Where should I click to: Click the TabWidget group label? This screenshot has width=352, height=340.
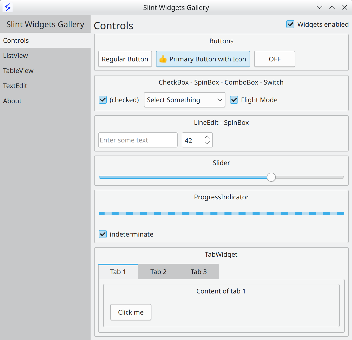click(x=221, y=254)
